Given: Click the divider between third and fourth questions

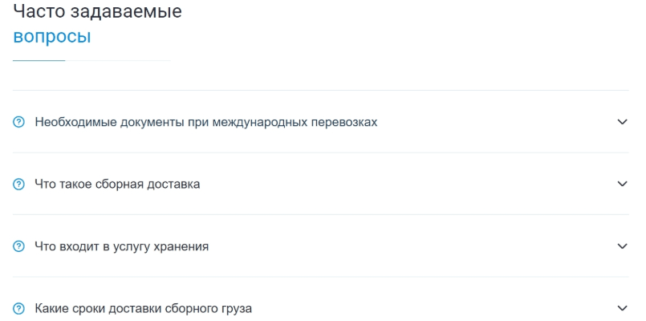Looking at the screenshot, I should (321, 277).
